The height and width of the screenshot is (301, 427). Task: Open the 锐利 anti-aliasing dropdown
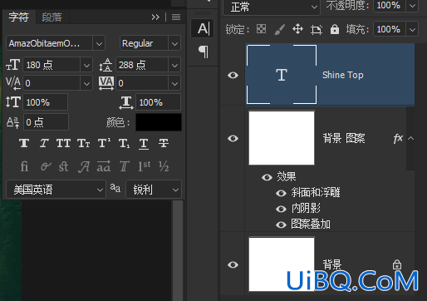[x=154, y=190]
